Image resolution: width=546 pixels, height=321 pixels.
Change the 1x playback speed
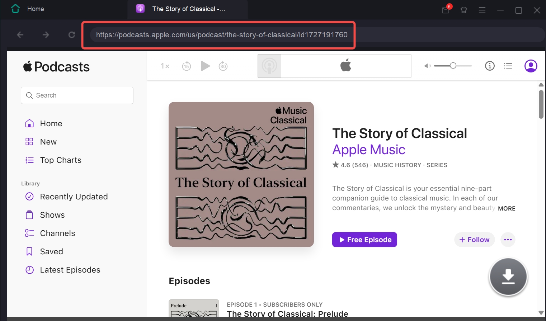click(165, 66)
